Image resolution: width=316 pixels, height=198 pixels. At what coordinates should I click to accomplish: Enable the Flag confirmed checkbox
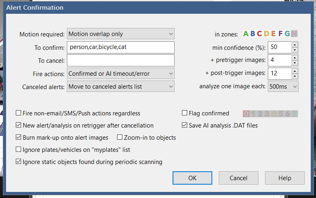coord(185,113)
